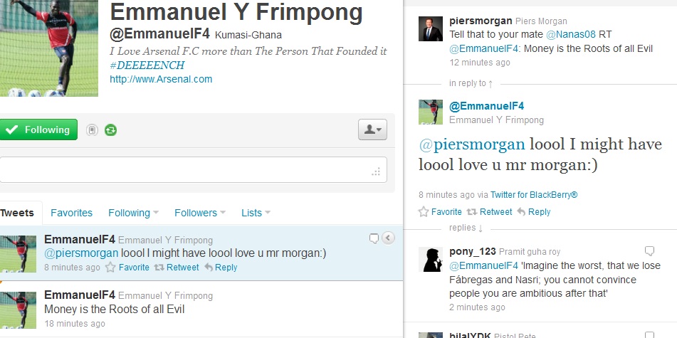Click the mobile notifications phone icon
Screen dimensions: 677x338
click(x=92, y=130)
